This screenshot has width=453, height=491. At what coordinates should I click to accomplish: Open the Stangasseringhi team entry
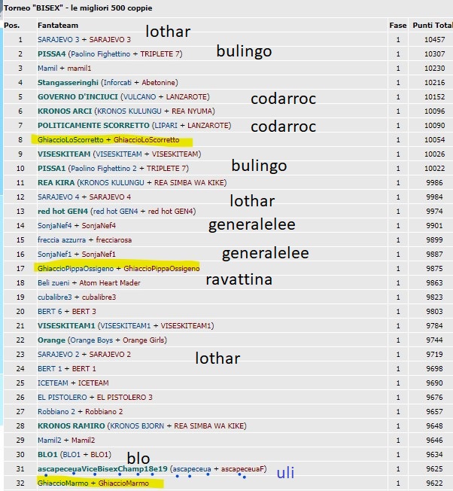(68, 83)
